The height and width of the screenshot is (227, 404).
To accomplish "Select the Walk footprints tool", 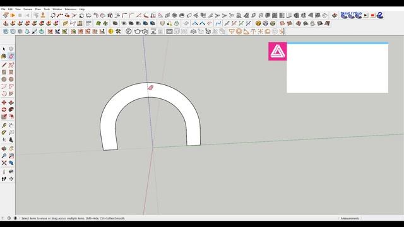I will tap(4, 178).
